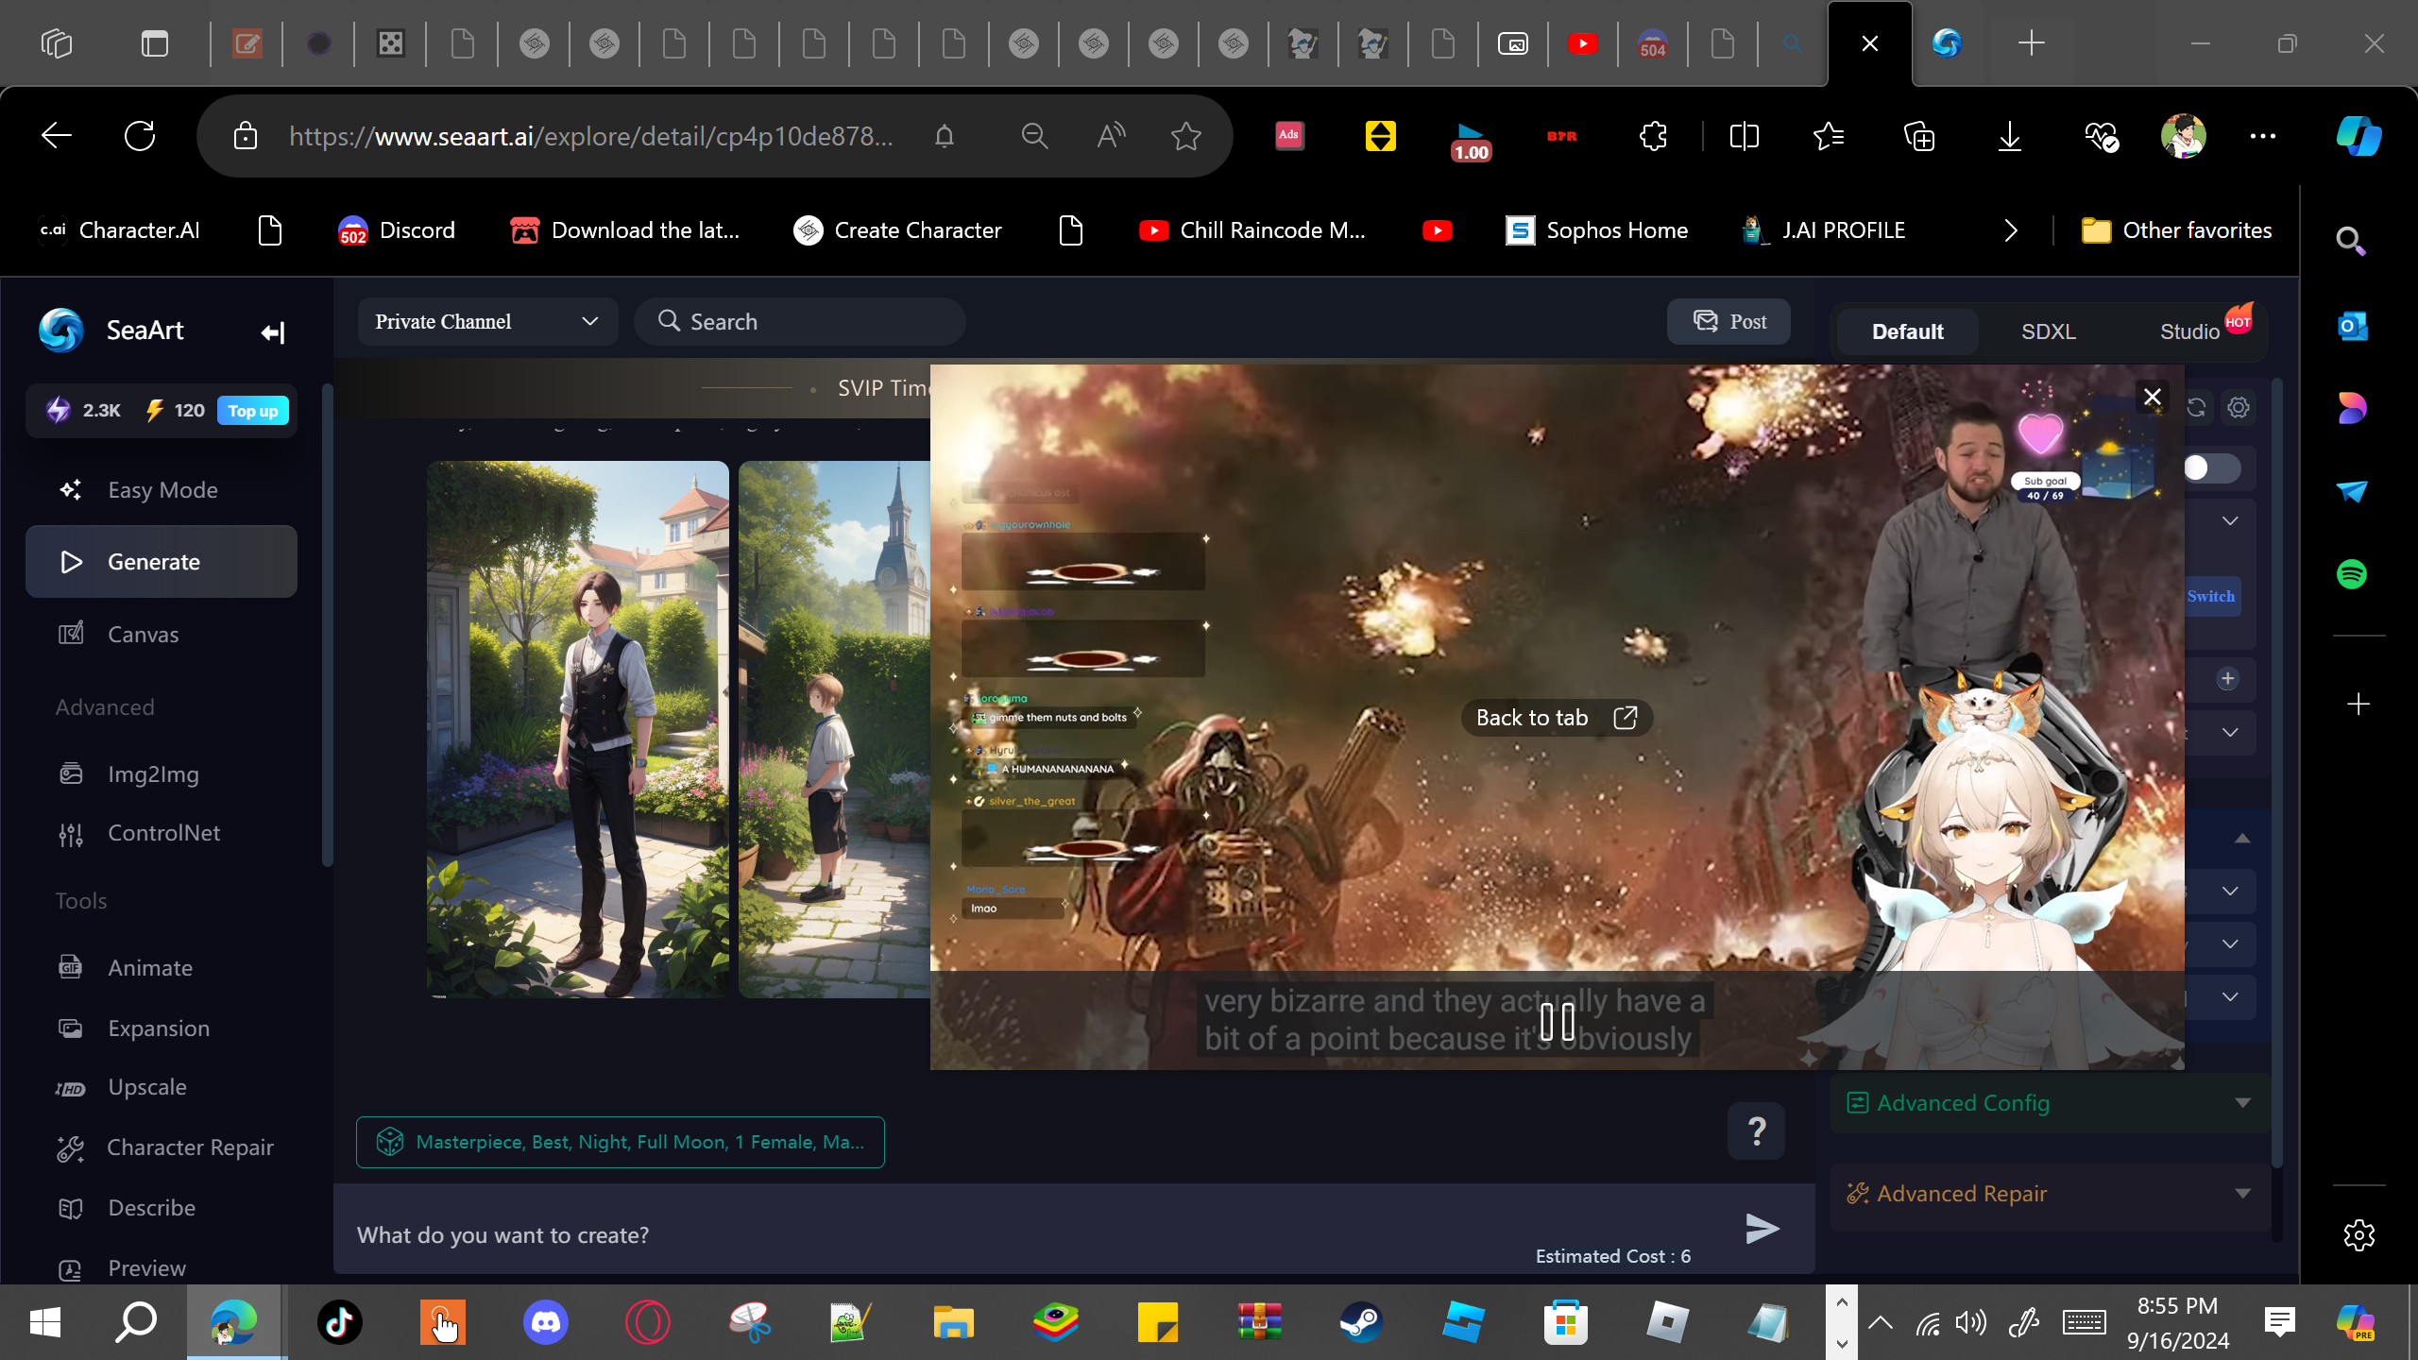
Task: Open the browser extensions menu
Action: (x=1653, y=136)
